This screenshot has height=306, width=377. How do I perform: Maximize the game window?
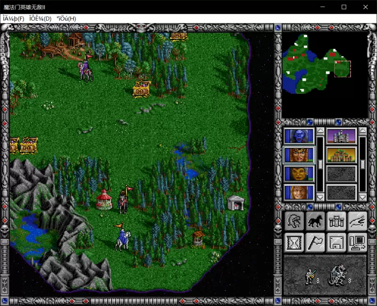[344, 7]
